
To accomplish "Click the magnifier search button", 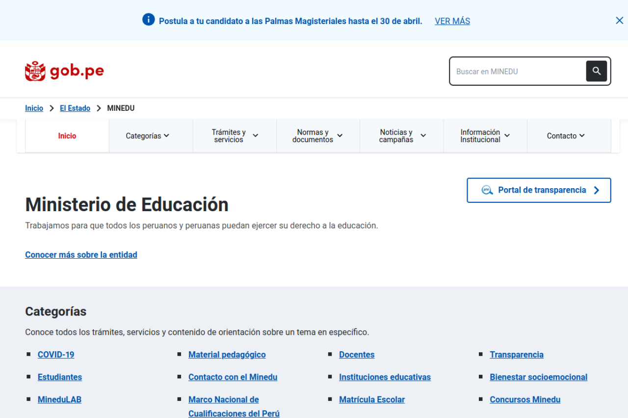I will coord(596,71).
